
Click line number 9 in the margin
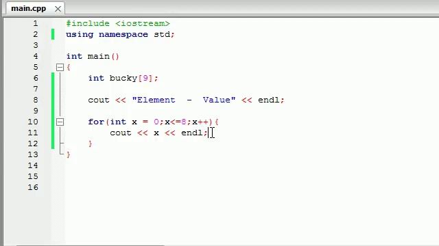coord(36,111)
